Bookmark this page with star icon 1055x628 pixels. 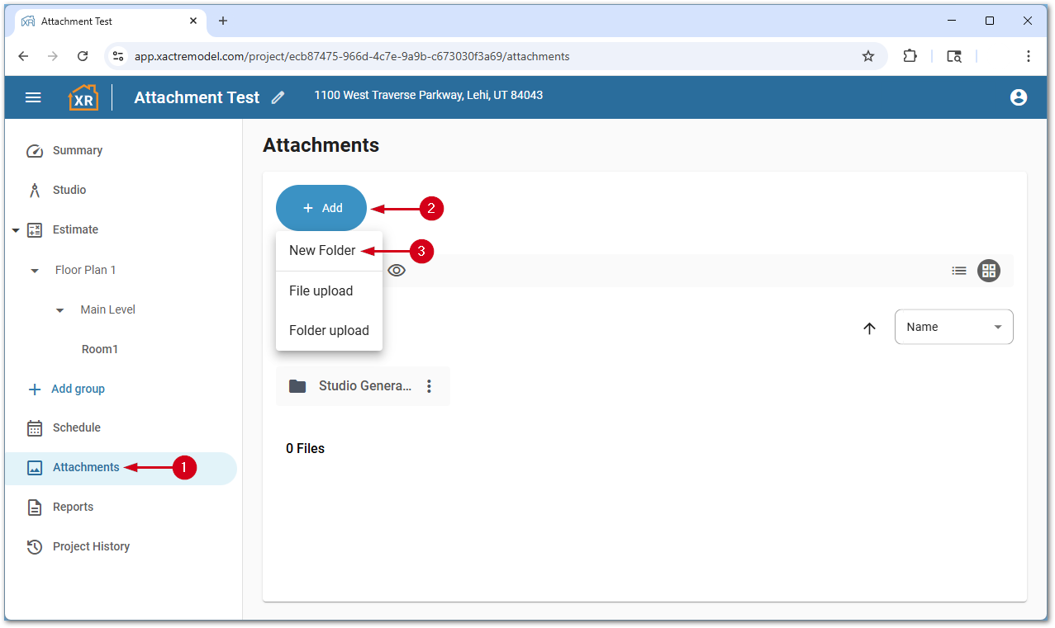(867, 56)
